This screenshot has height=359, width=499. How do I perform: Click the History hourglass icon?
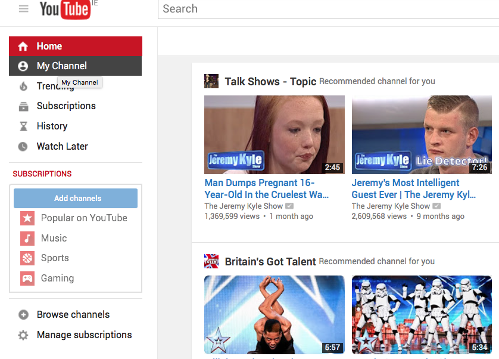[x=23, y=126]
